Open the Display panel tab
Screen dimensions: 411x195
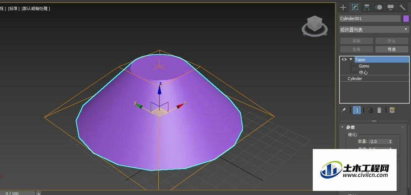(390, 7)
